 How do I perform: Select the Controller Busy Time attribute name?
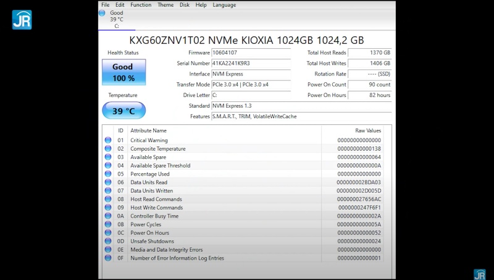pos(154,216)
